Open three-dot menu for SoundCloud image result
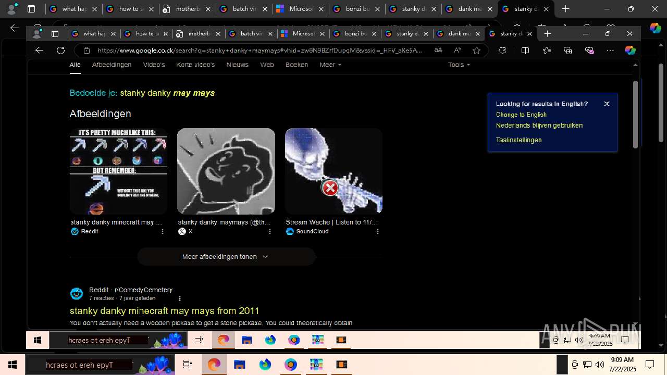Viewport: 667px width, 375px height. point(377,231)
